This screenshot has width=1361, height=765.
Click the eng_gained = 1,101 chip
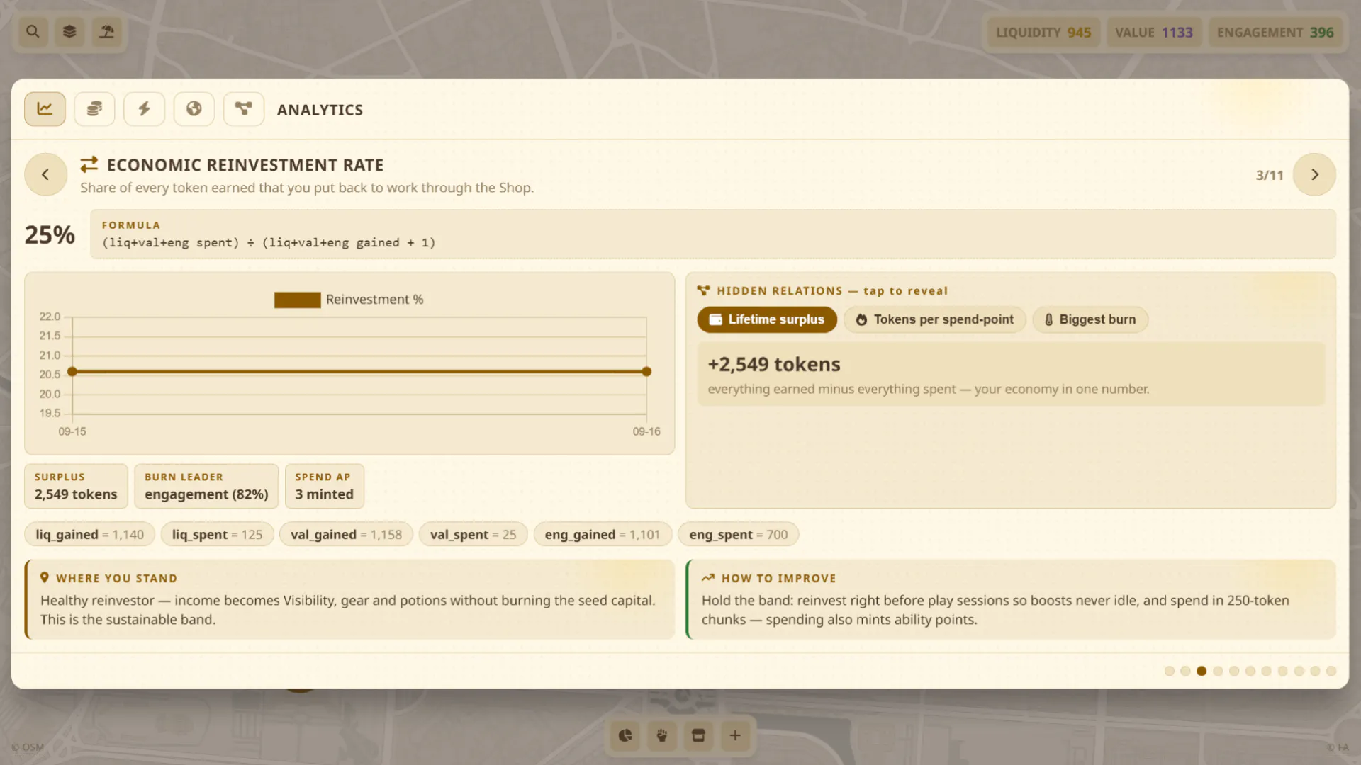coord(603,534)
